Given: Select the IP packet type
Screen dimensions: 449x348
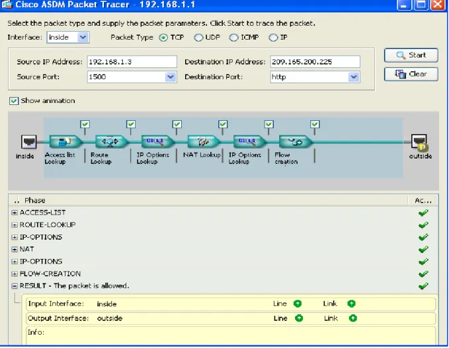Looking at the screenshot, I should [x=273, y=38].
